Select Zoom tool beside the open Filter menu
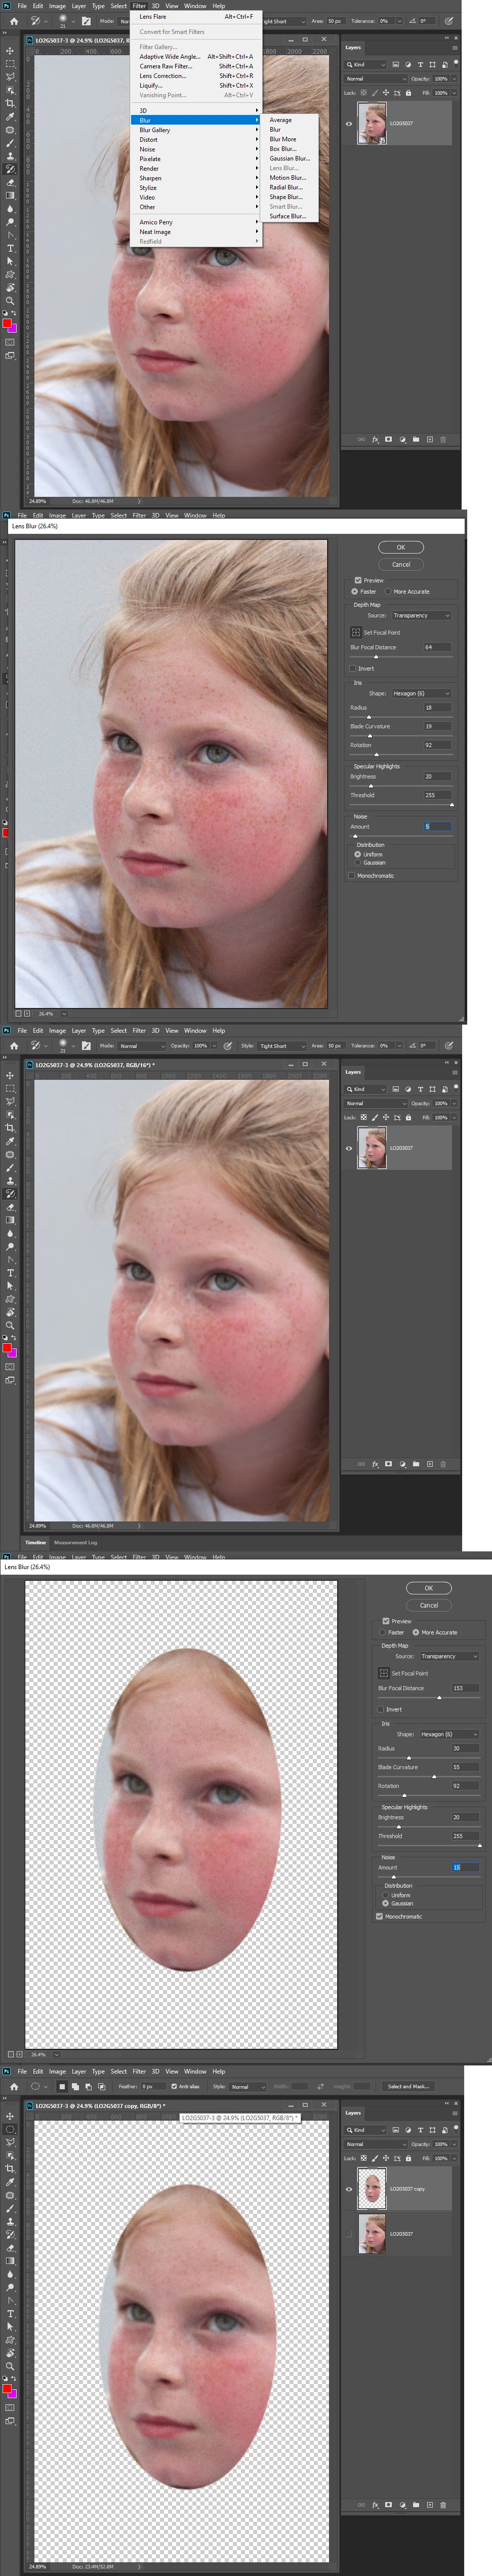The height and width of the screenshot is (2576, 492). click(x=10, y=300)
